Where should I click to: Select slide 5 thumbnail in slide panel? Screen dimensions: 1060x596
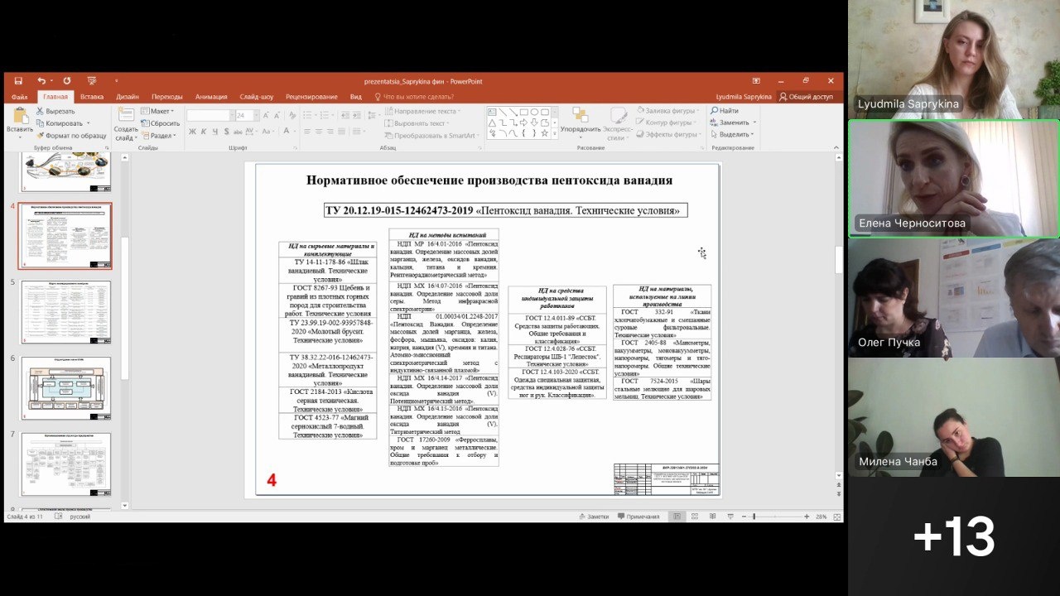pyautogui.click(x=65, y=312)
